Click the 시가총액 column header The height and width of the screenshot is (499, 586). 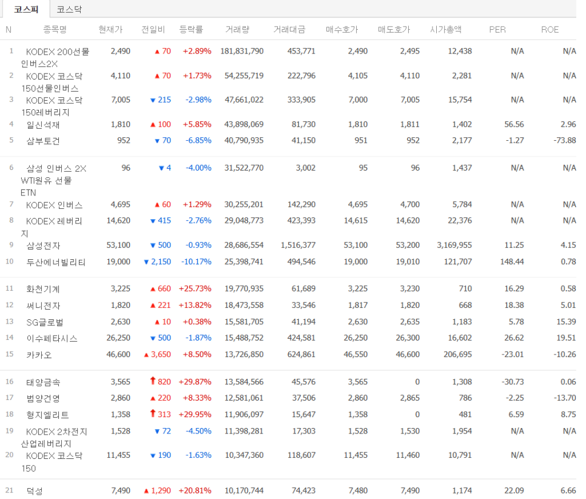[446, 29]
